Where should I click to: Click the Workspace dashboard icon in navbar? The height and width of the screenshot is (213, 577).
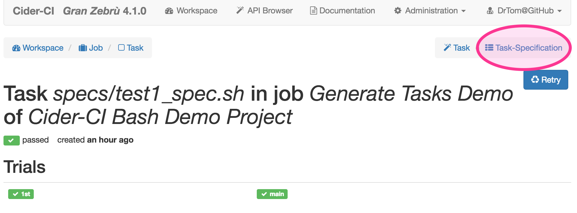[x=169, y=11]
